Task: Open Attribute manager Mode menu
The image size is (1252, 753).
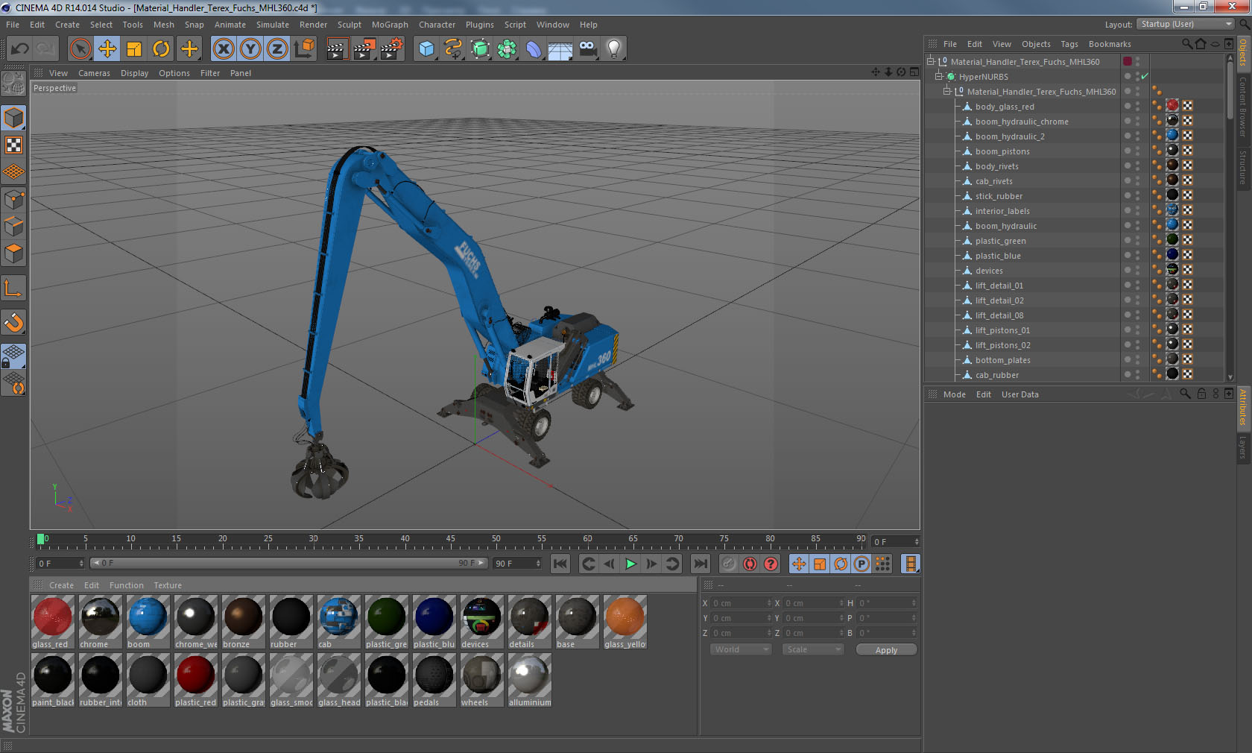Action: click(954, 394)
